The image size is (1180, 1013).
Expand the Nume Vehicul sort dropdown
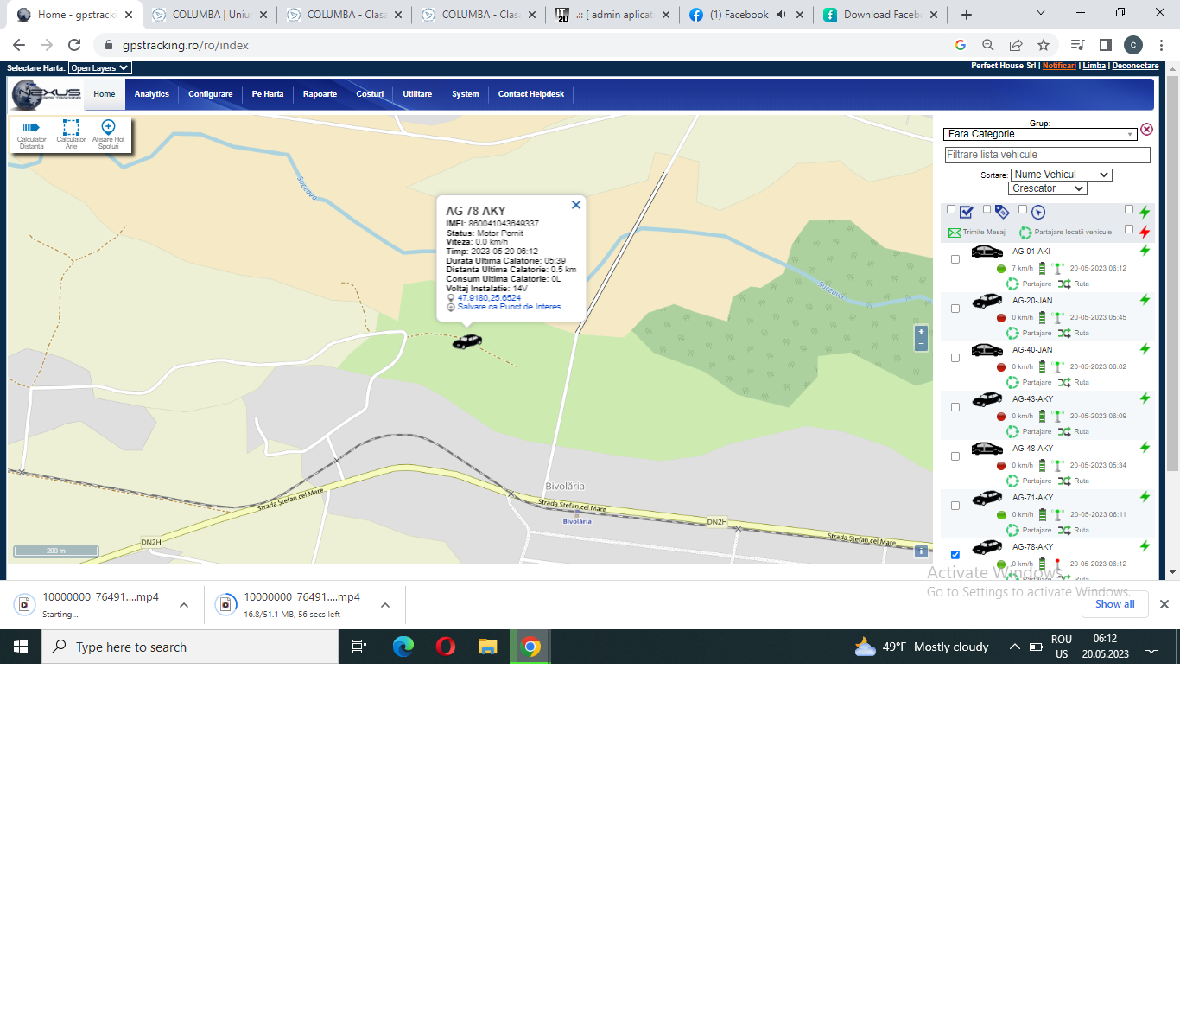coord(1061,175)
